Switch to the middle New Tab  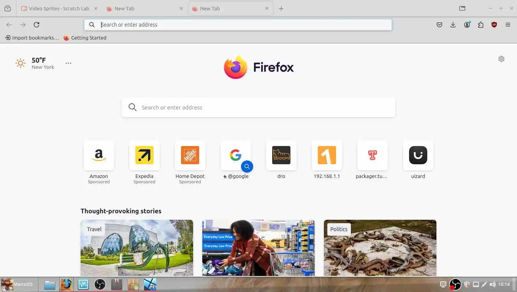pos(144,8)
